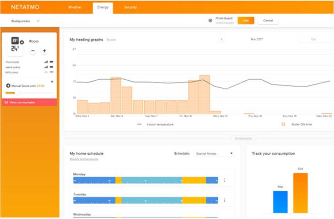334x219 pixels.
Task: Click the Valve not reachable warning banner
Action: pyautogui.click(x=30, y=102)
